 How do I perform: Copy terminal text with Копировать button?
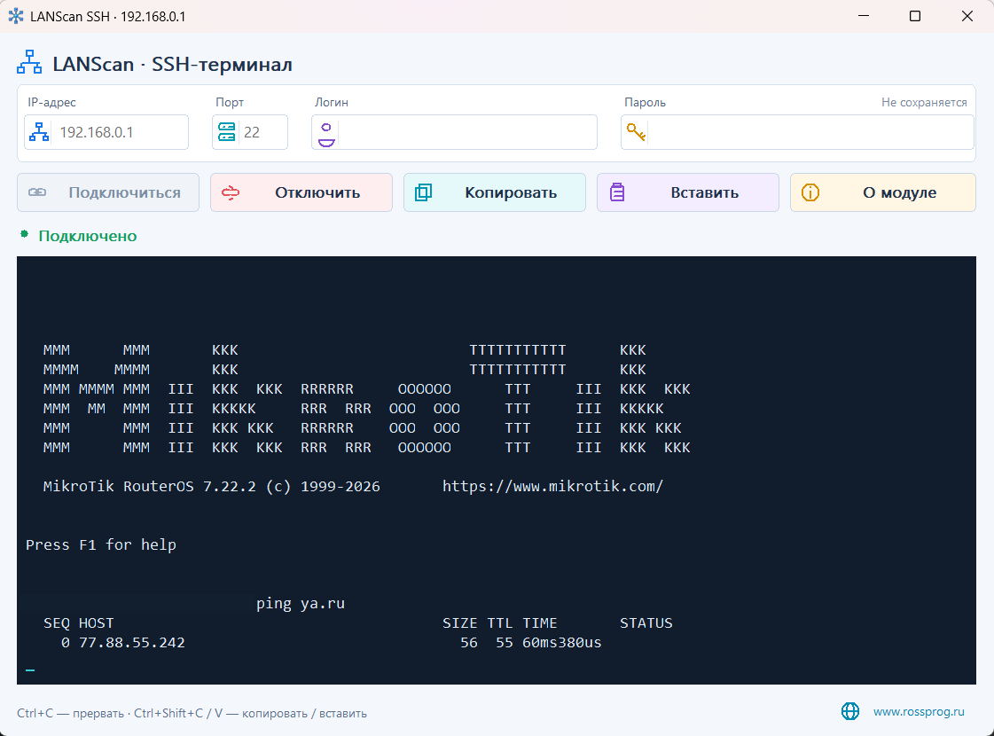click(x=495, y=192)
